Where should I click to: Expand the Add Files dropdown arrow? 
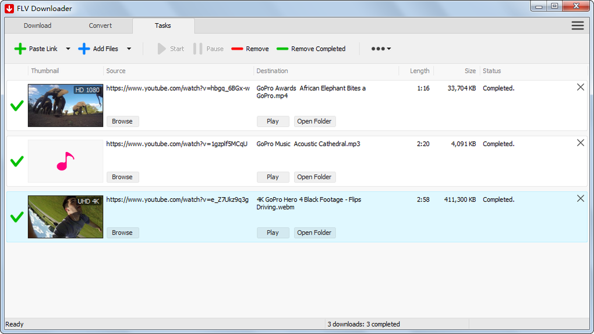coord(129,49)
